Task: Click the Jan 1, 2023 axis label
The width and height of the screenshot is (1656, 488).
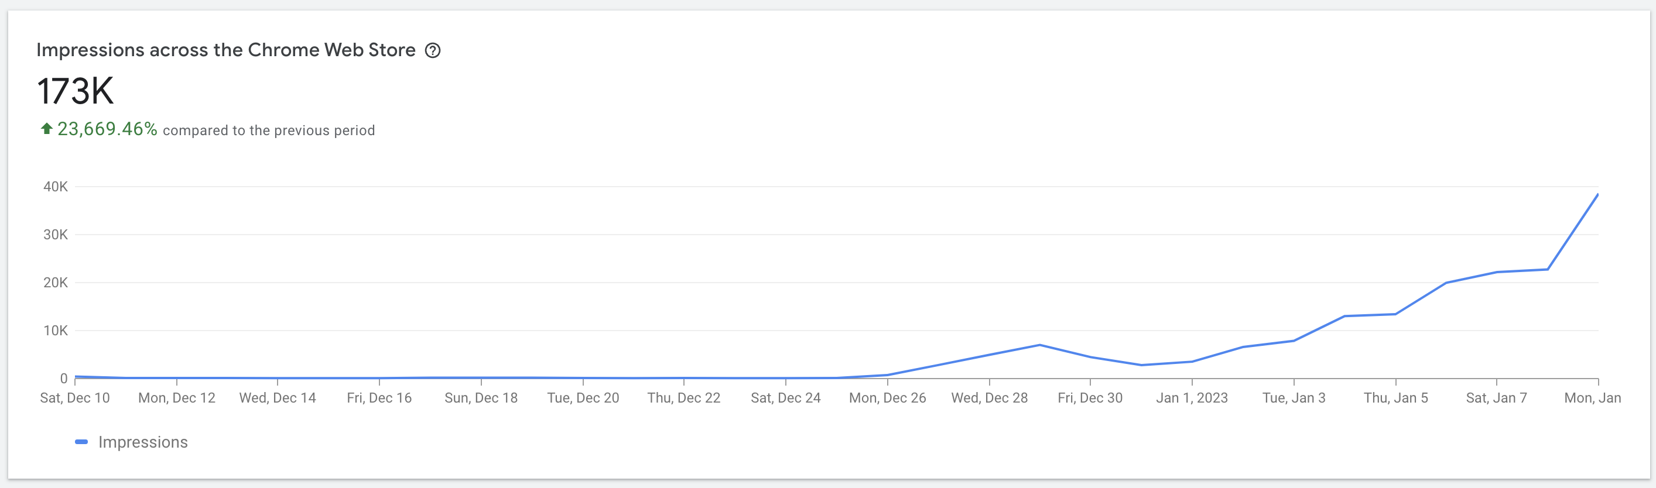Action: [x=1192, y=397]
